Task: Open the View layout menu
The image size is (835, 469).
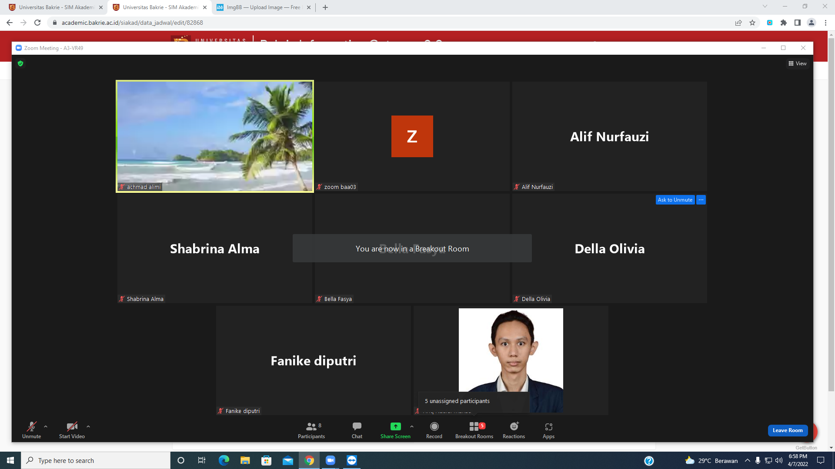Action: click(797, 63)
